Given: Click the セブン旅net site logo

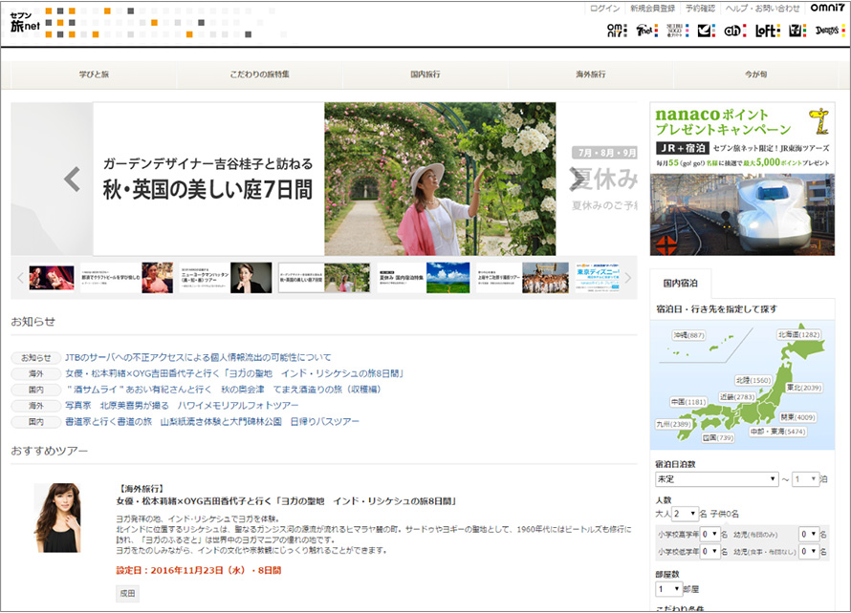Looking at the screenshot, I should click(25, 22).
